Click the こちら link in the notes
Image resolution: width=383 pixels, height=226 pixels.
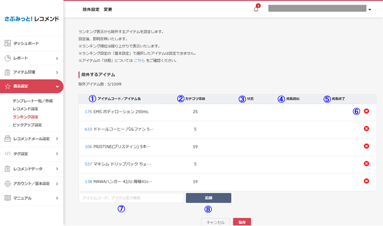[x=139, y=60]
